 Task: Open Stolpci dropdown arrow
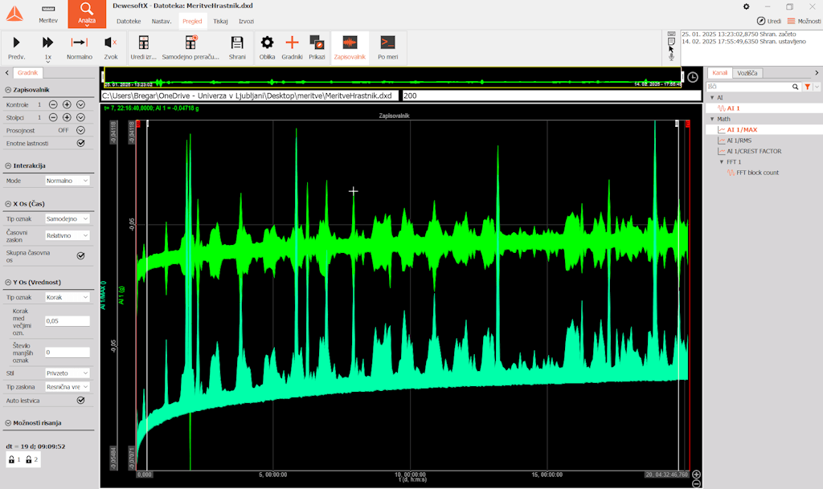tap(81, 118)
